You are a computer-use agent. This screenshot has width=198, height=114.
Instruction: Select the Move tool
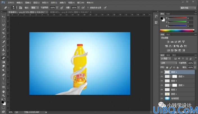(x=3, y=17)
